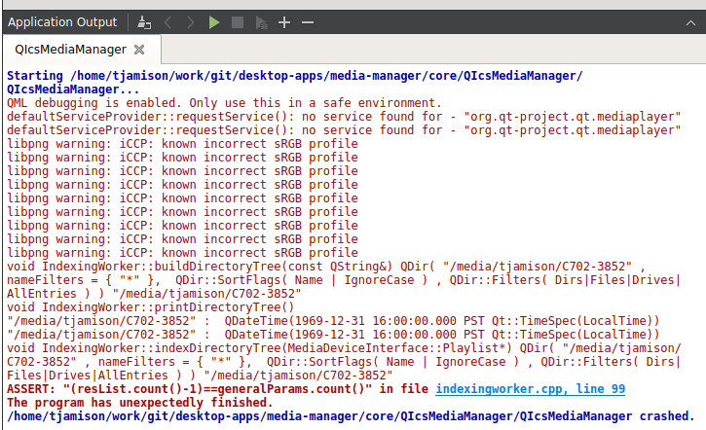
Task: Click the ASSERT error message line
Action: [316, 389]
